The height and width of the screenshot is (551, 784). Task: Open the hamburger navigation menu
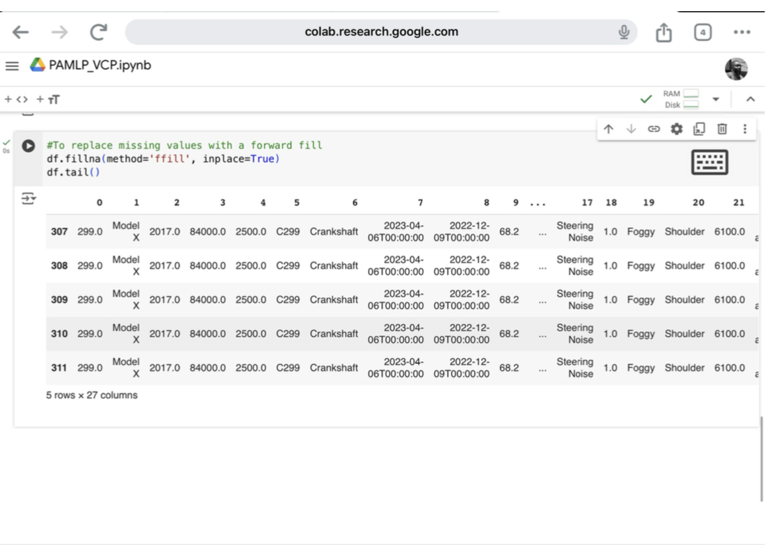12,66
